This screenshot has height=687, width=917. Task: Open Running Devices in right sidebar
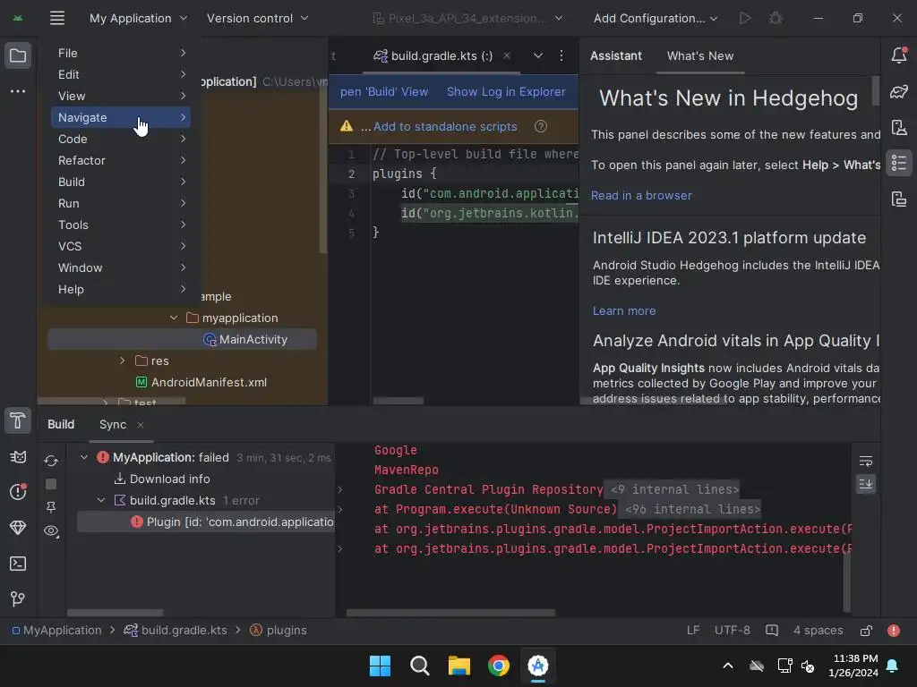[x=899, y=199]
